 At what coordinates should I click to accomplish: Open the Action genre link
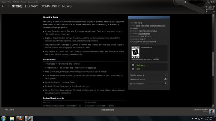pyautogui.click(x=138, y=26)
